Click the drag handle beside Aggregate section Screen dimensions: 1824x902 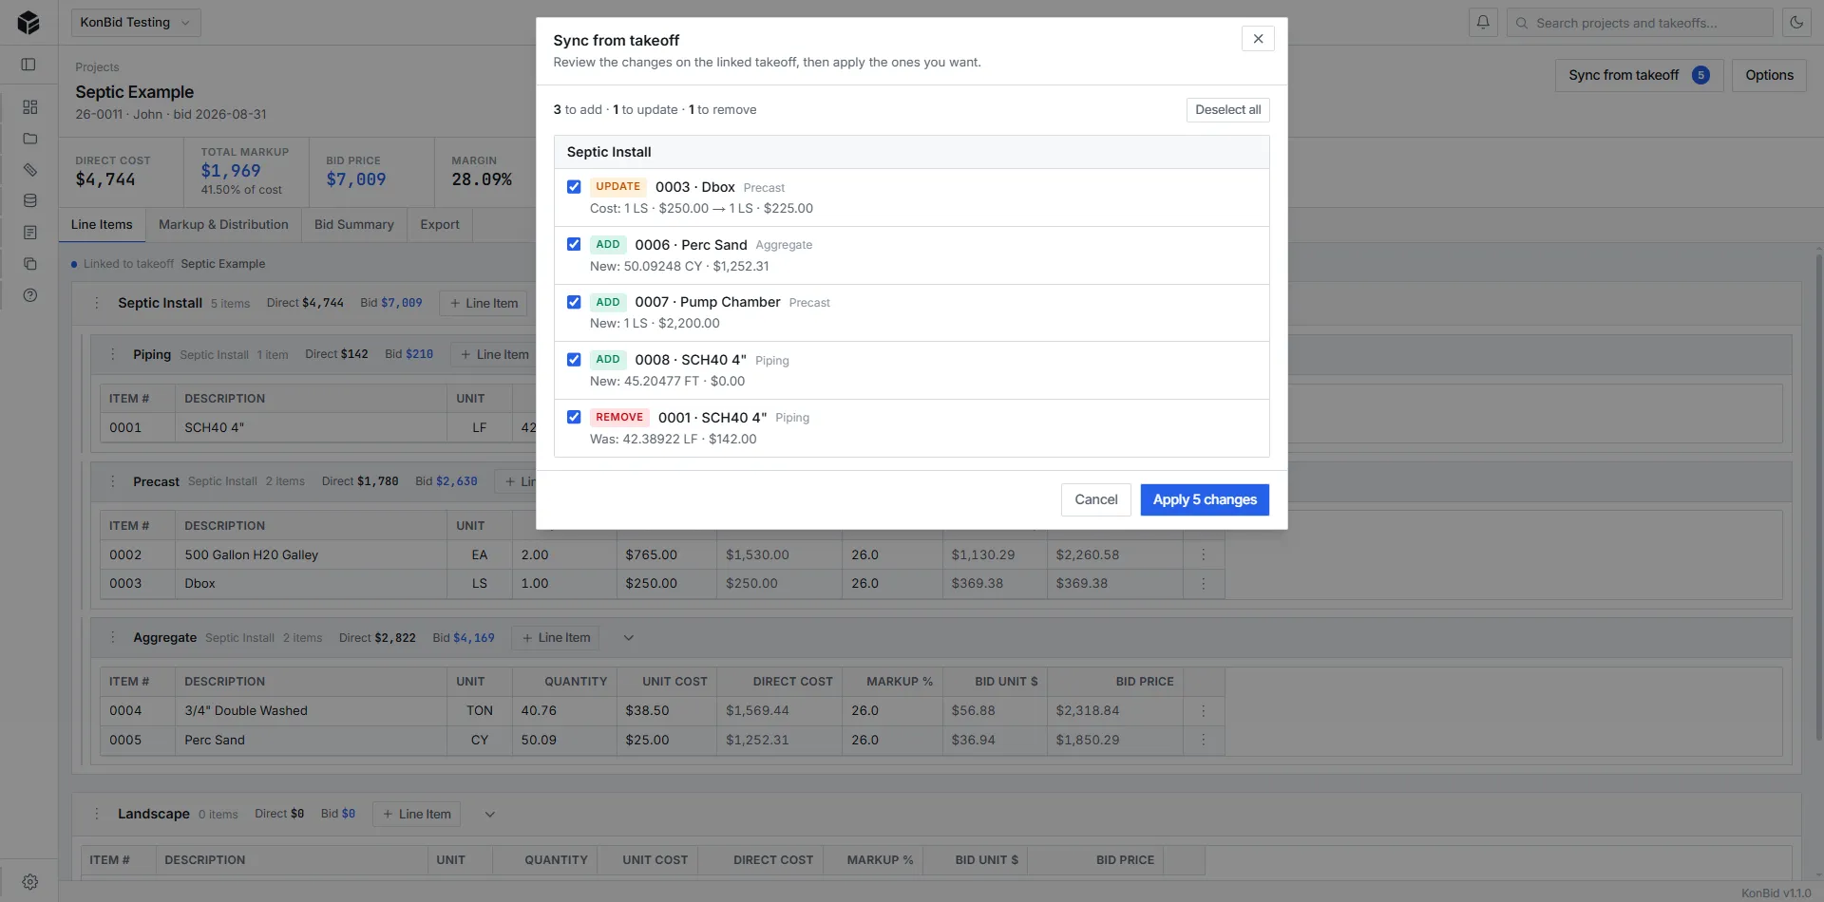(112, 638)
